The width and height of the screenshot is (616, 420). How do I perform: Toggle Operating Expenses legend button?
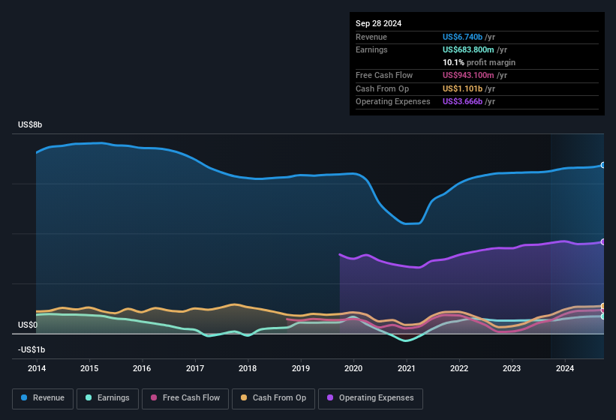click(371, 397)
